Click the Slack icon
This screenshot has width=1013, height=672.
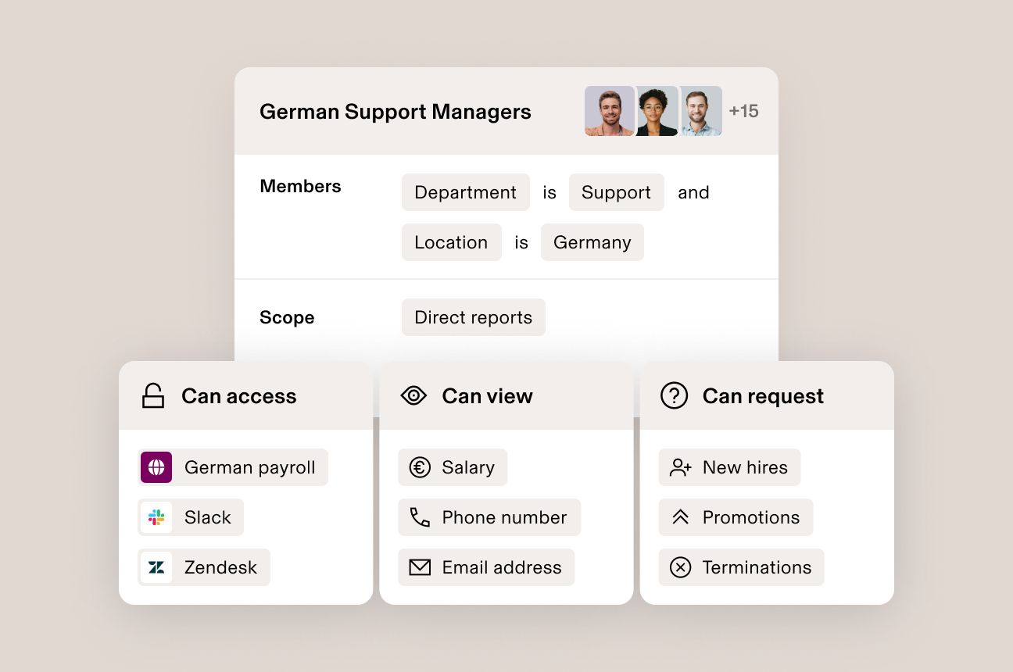156,517
